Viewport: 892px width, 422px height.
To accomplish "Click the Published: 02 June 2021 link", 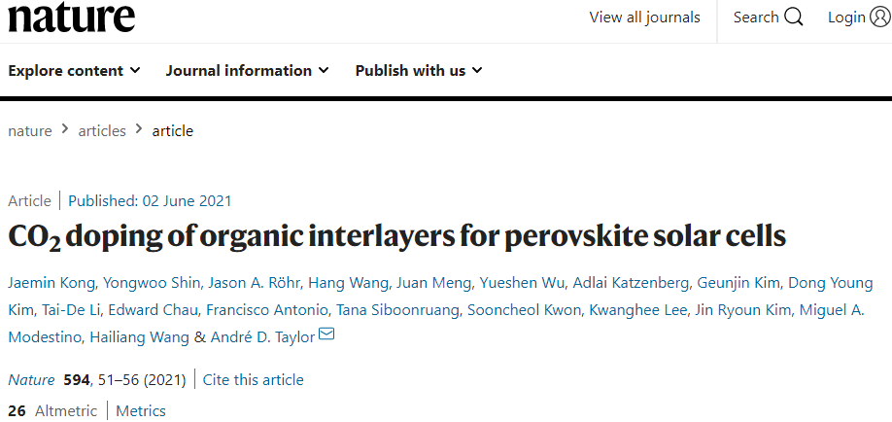I will tap(150, 201).
